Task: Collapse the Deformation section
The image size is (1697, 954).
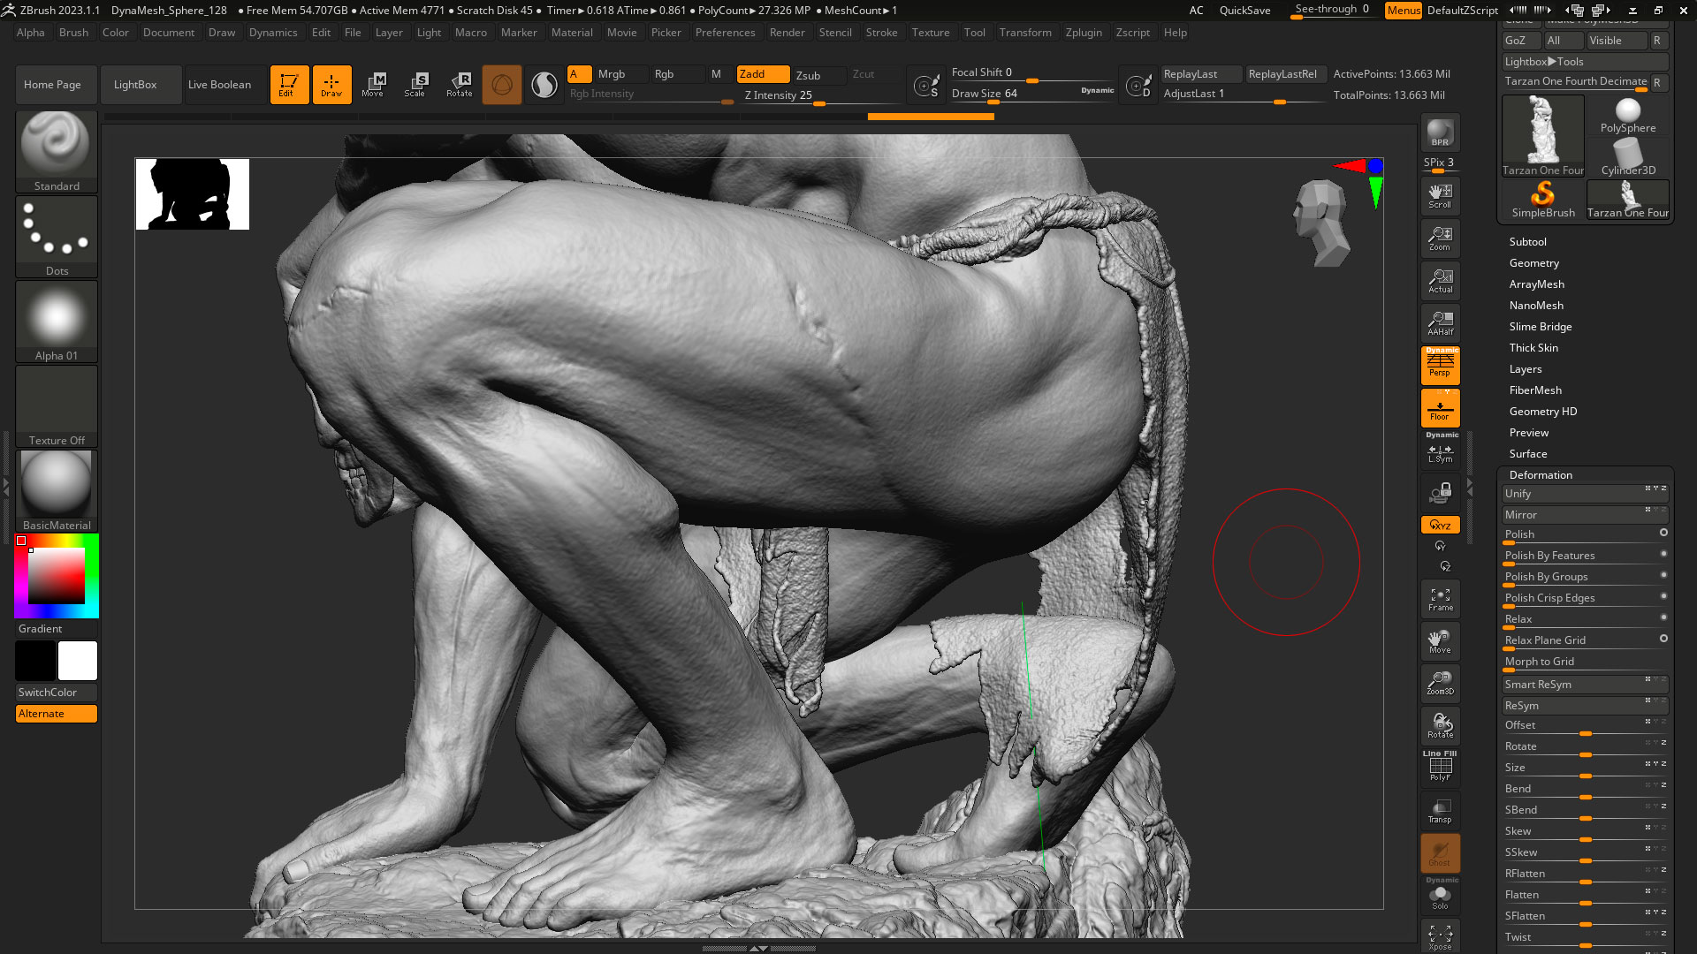Action: pyautogui.click(x=1541, y=474)
